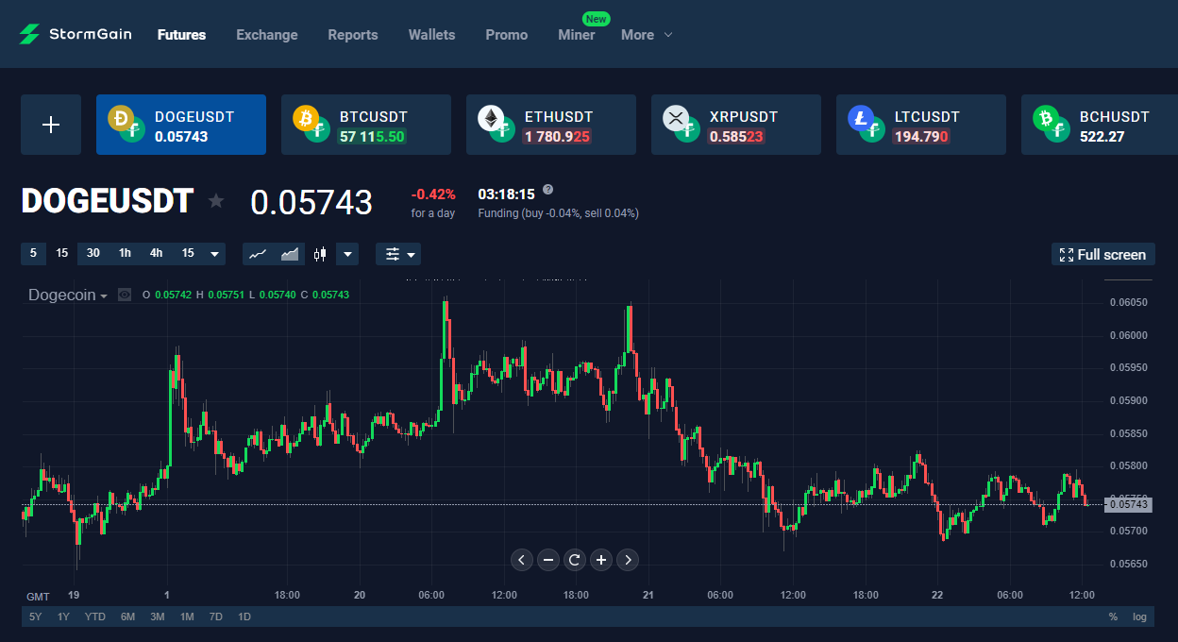
Task: Open chart in Full screen
Action: [1102, 254]
